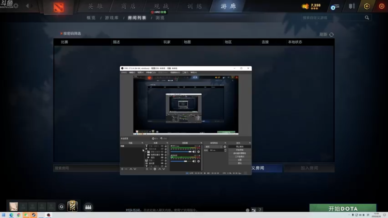388x218 pixels.
Task: Open the OBS transition type dropdown
Action: [213, 147]
